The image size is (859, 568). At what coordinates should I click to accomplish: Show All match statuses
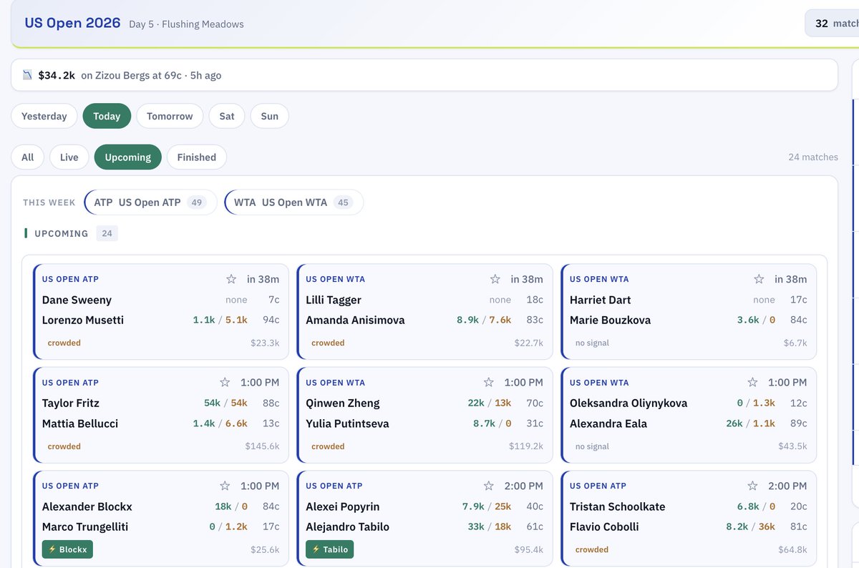27,157
